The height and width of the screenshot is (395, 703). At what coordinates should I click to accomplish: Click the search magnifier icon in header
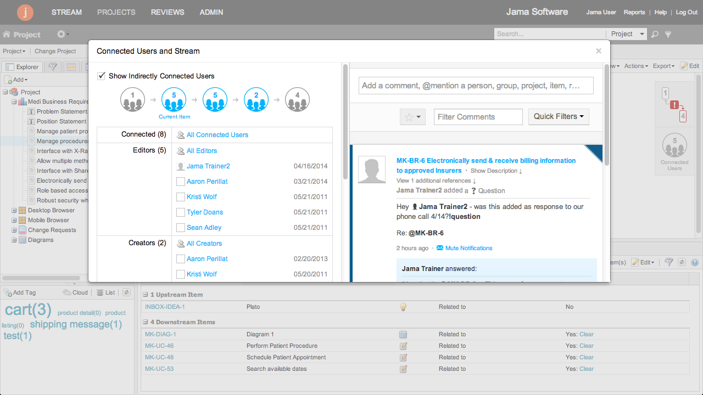tap(655, 34)
